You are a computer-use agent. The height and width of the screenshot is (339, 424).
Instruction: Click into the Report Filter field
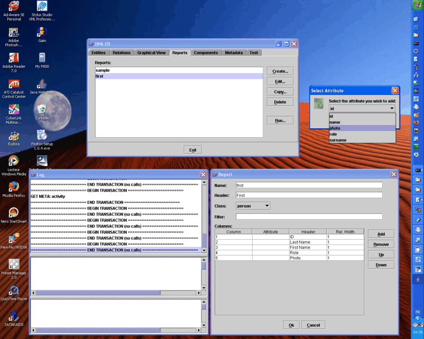coord(309,216)
